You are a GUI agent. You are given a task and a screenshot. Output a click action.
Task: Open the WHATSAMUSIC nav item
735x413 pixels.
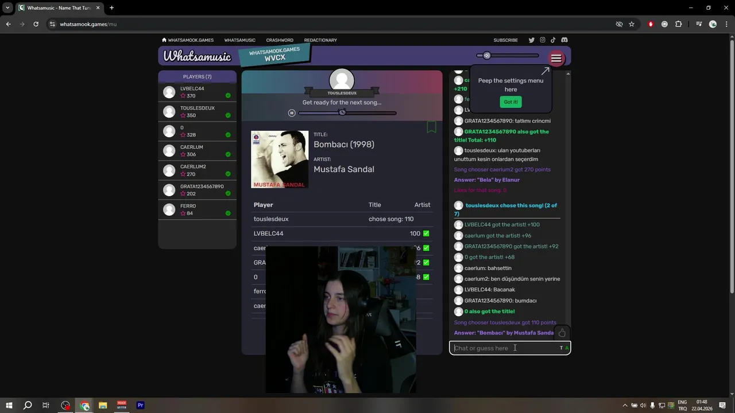239,40
